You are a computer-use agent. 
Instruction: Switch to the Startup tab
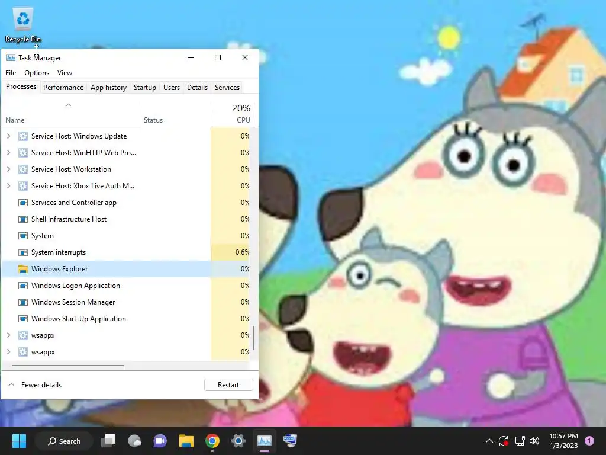point(145,88)
